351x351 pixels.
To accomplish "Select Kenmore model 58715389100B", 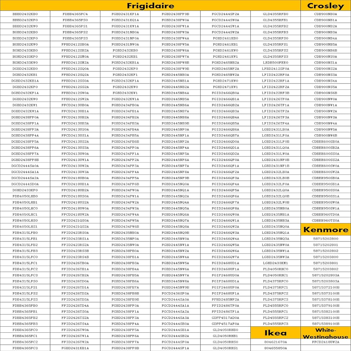I will coord(325,324).
